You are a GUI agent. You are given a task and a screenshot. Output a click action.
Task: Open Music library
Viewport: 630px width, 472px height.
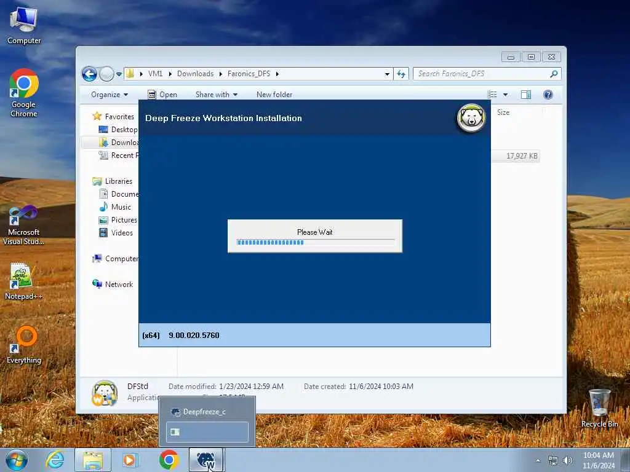click(x=115, y=207)
